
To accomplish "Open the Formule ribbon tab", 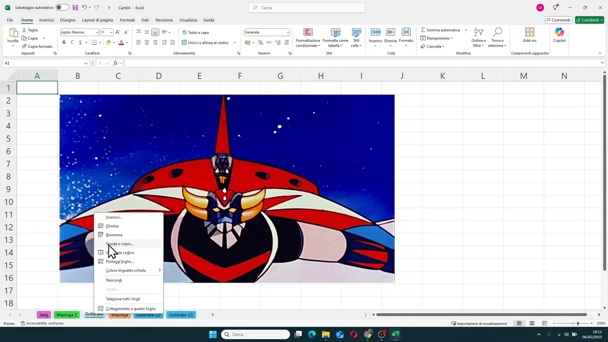I will 127,20.
